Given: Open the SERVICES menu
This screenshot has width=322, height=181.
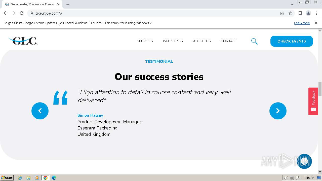Looking at the screenshot, I should coord(145,41).
